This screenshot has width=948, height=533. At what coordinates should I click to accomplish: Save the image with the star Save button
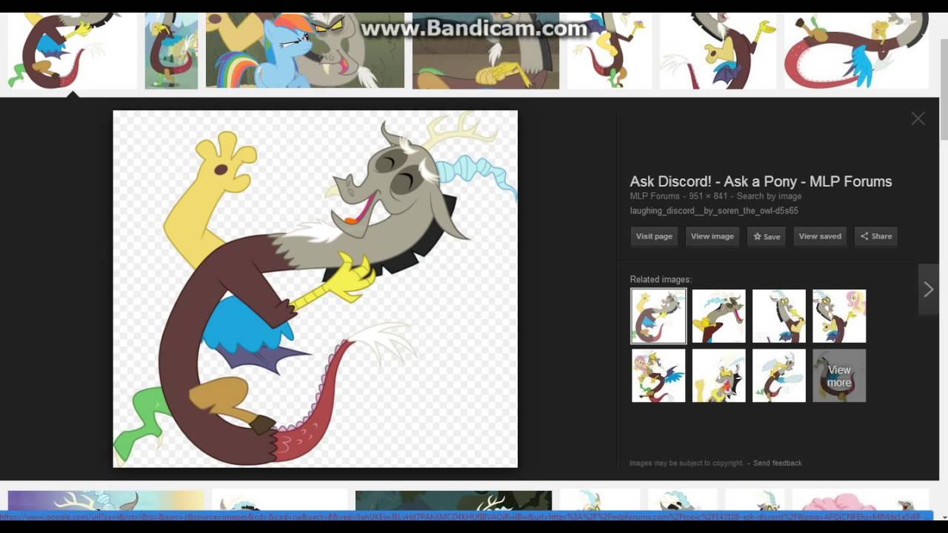[x=767, y=236]
